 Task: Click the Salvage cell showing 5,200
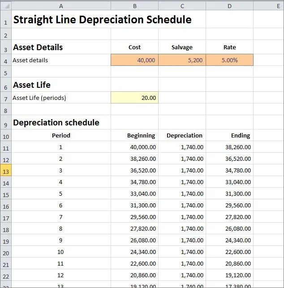click(182, 60)
